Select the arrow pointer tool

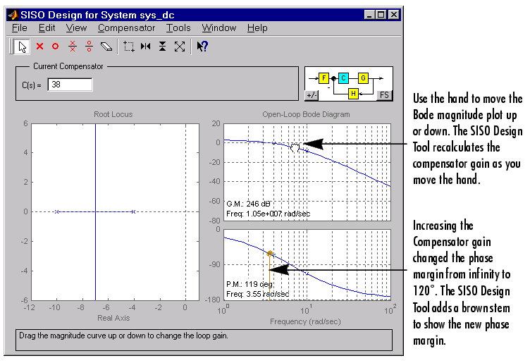[x=23, y=47]
